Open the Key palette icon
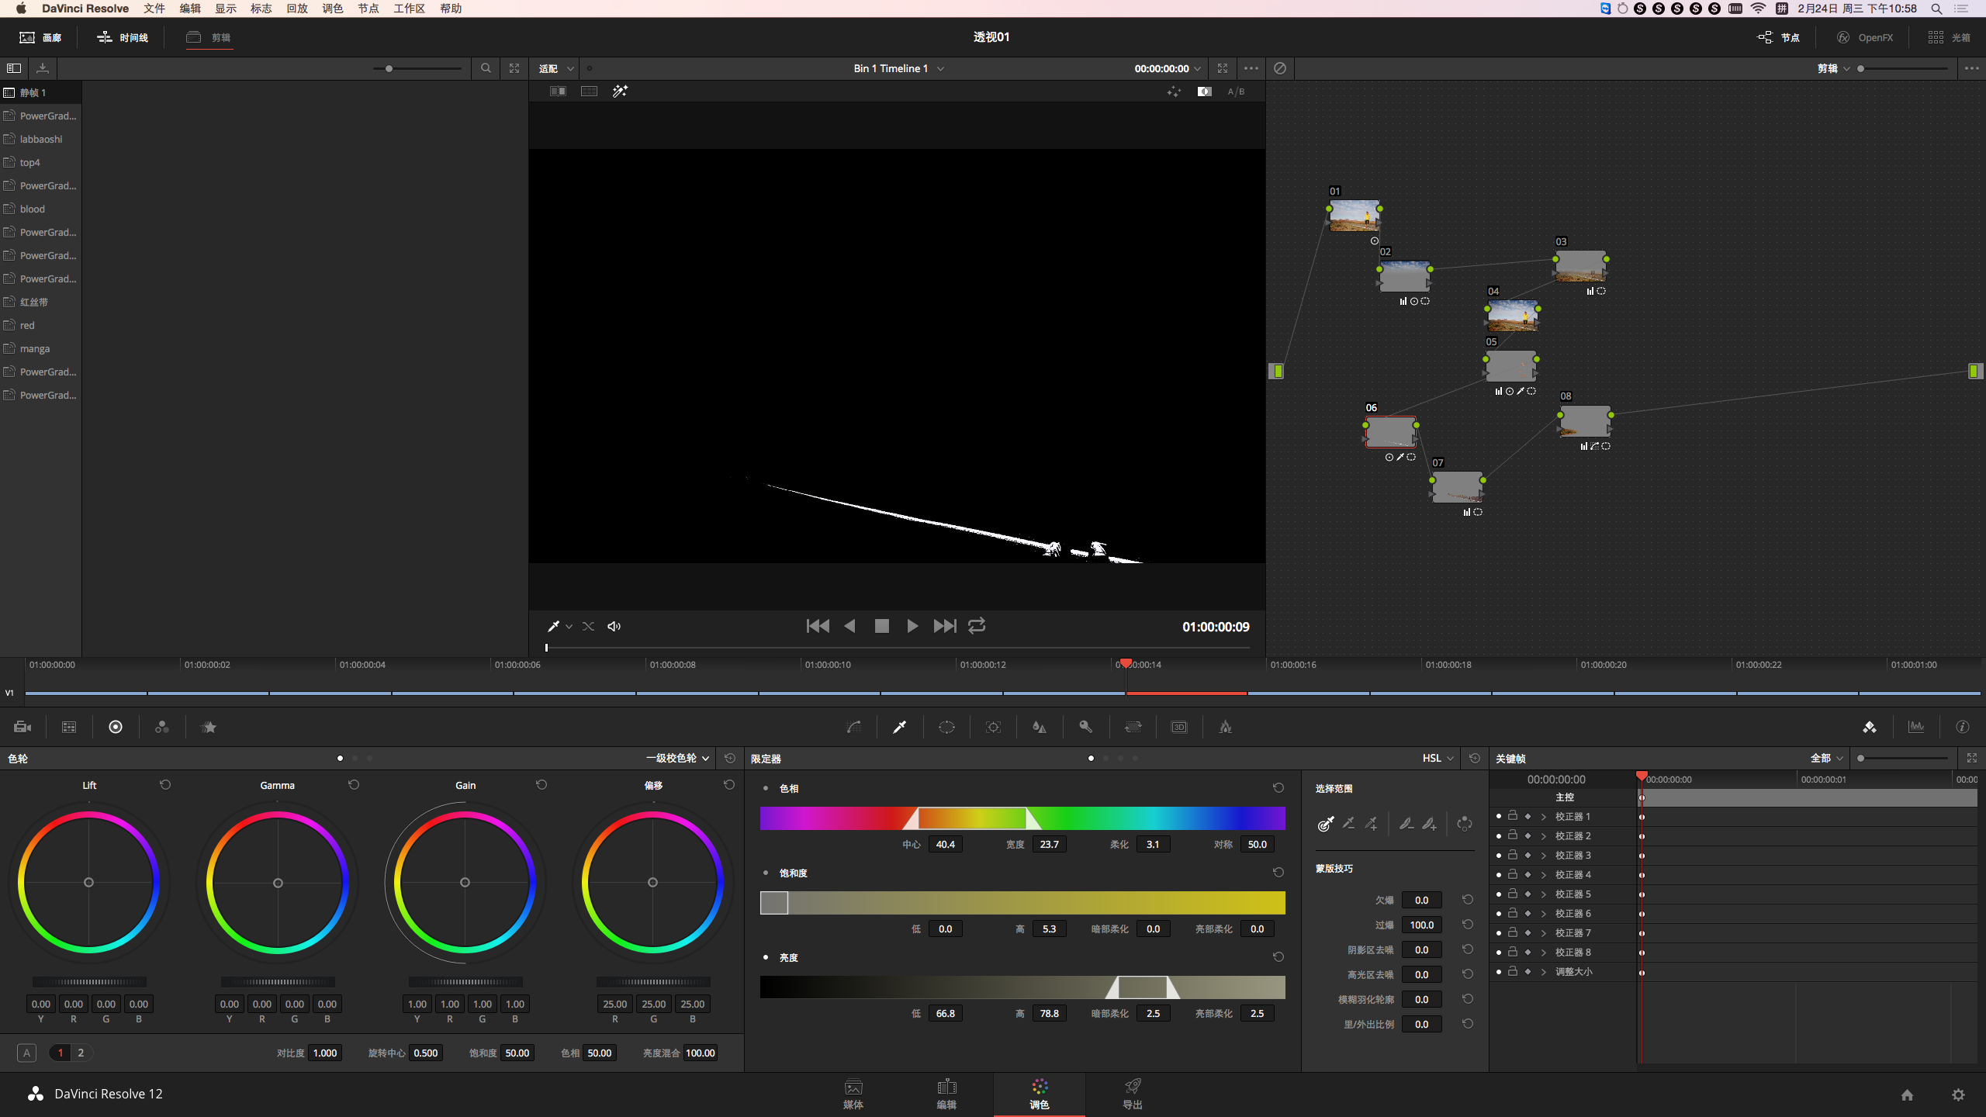 (1086, 727)
